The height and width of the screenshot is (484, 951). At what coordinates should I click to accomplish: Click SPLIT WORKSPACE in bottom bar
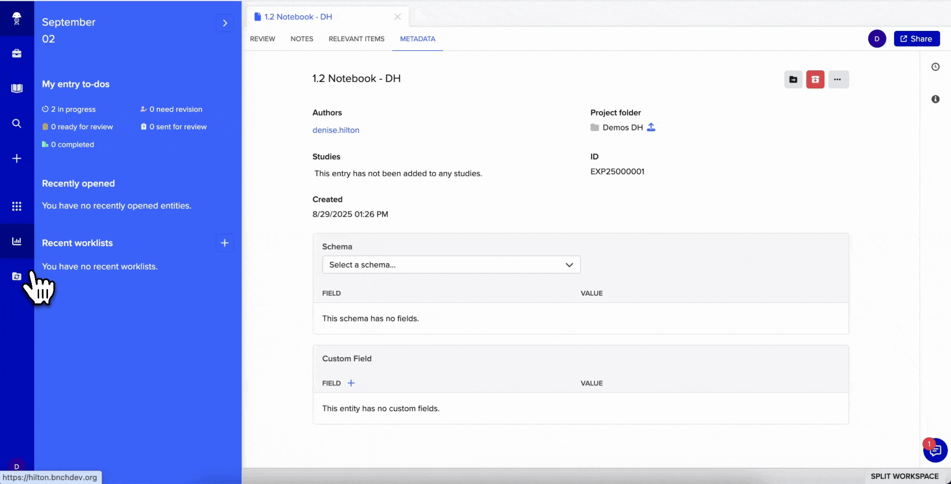pos(904,476)
